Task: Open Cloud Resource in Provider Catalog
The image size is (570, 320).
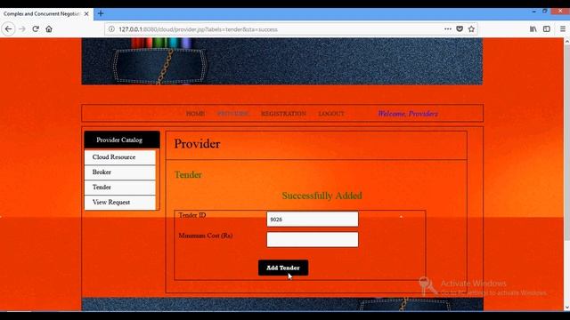Action: (120, 157)
